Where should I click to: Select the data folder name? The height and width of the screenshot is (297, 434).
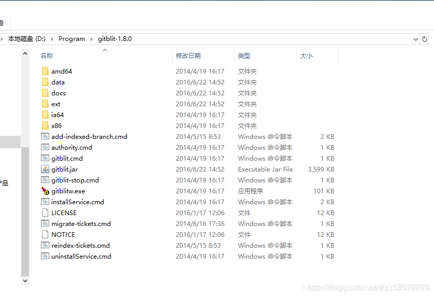pyautogui.click(x=58, y=82)
